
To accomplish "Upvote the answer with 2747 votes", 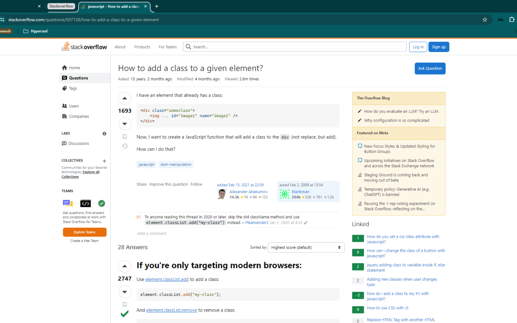I will click(x=124, y=266).
